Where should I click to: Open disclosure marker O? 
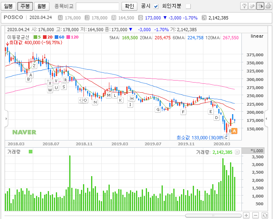tap(85, 100)
